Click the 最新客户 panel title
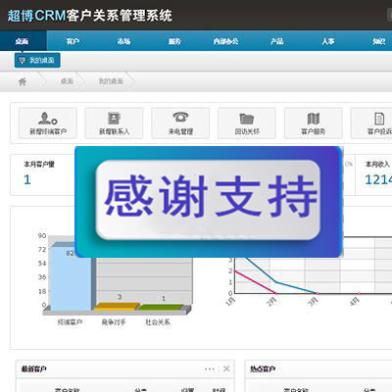This screenshot has height=392, width=392. tap(33, 369)
